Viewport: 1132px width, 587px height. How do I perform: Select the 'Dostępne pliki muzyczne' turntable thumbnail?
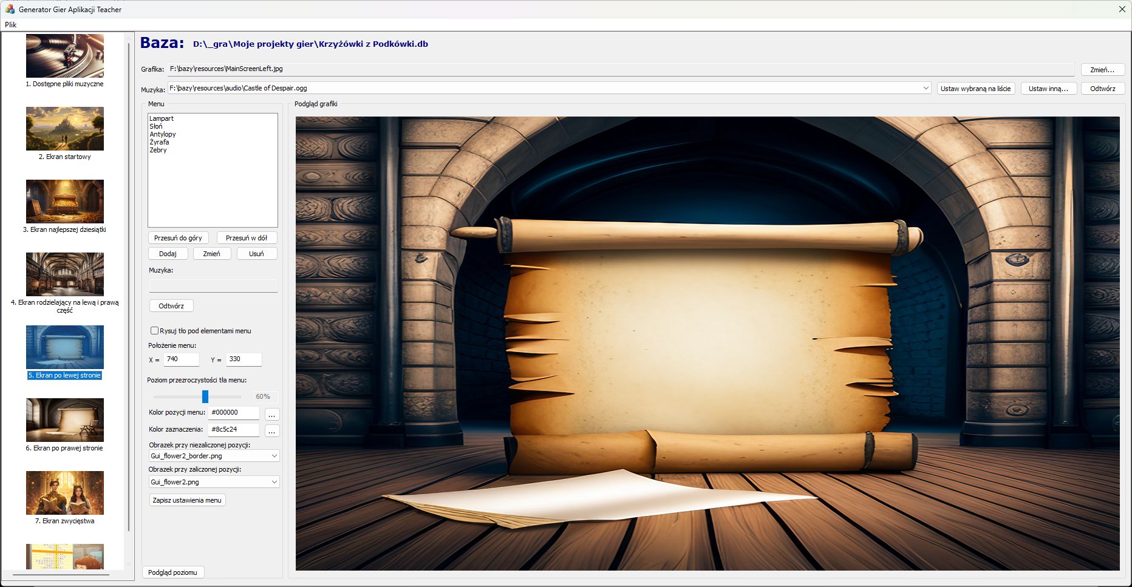(x=65, y=56)
